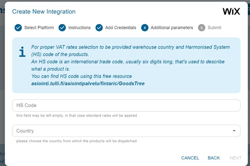Expand the Country dropdown arrow
The width and height of the screenshot is (250, 166).
[x=234, y=131]
